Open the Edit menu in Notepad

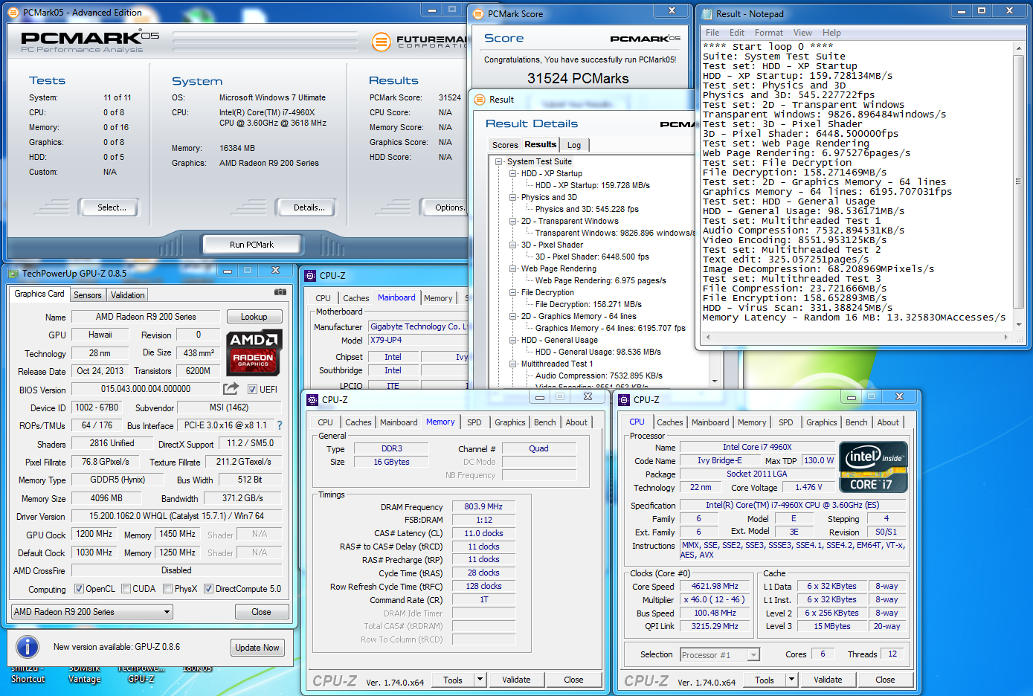pyautogui.click(x=737, y=33)
